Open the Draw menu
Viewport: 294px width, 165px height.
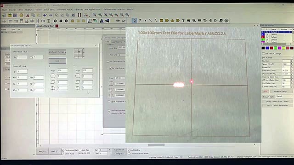point(12,10)
